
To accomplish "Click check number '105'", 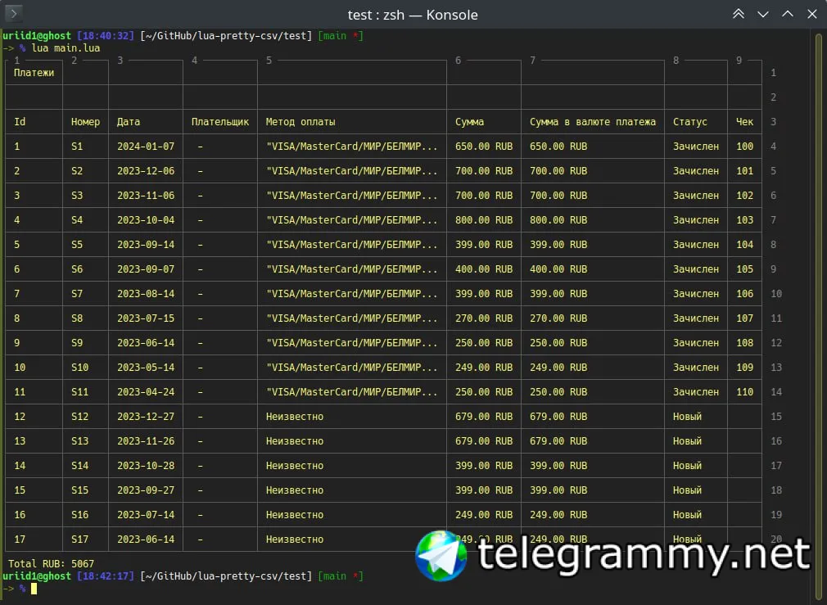I will [x=745, y=269].
